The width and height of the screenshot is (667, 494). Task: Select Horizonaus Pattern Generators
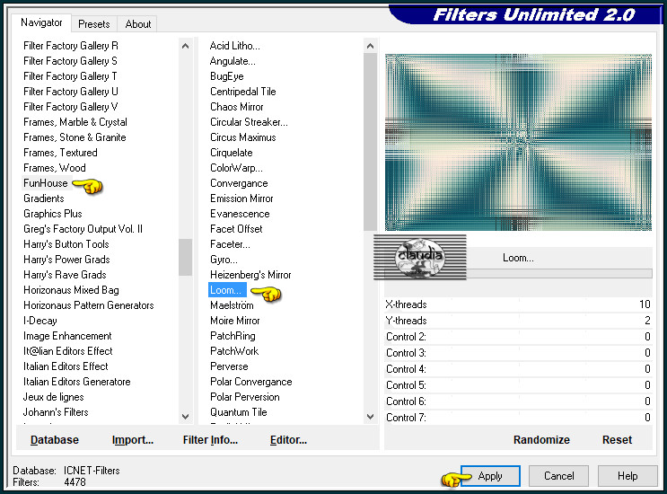tap(89, 305)
